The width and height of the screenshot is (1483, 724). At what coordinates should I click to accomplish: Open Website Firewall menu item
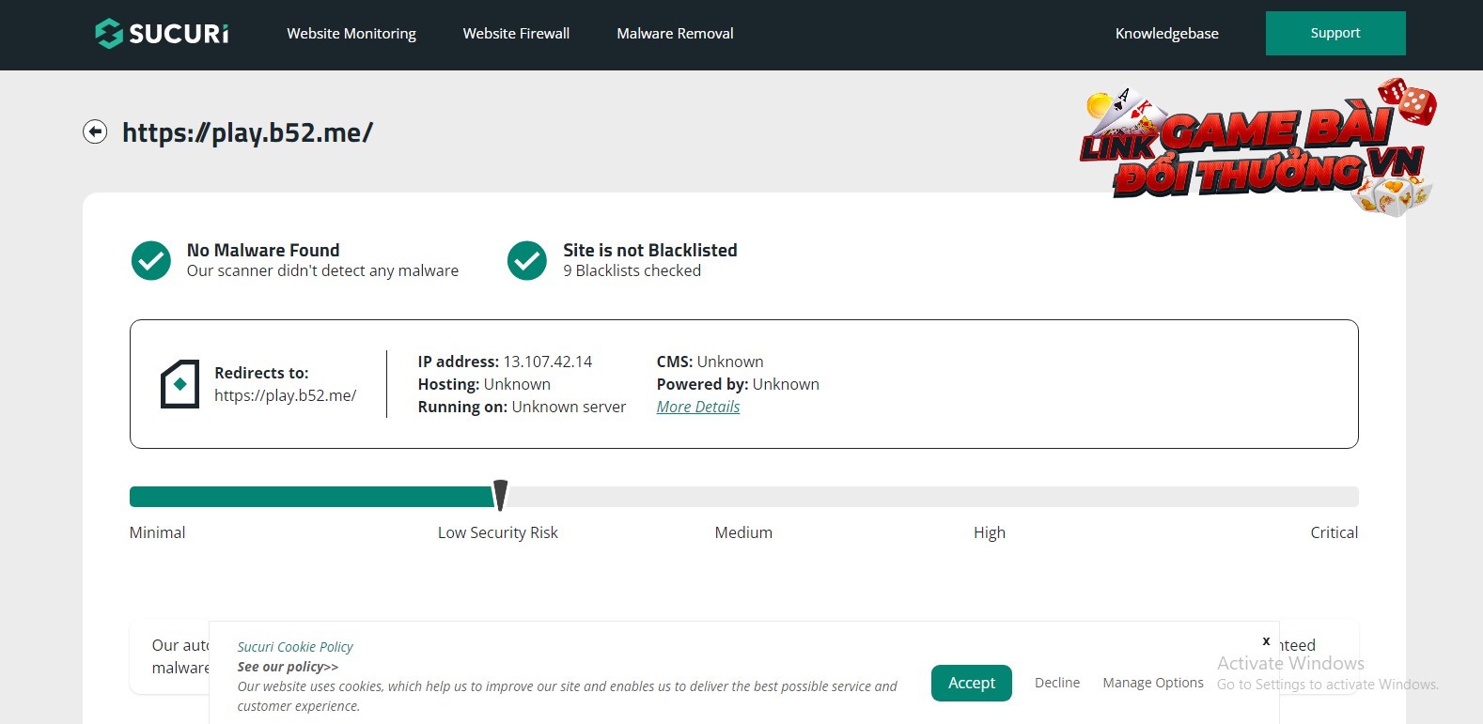click(516, 34)
